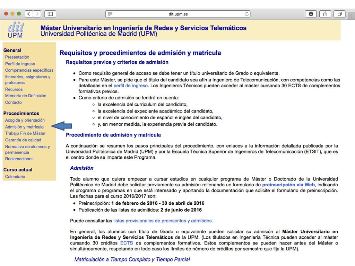Follow the 'preinscripción vía Web' link
The height and width of the screenshot is (266, 355).
(288, 185)
